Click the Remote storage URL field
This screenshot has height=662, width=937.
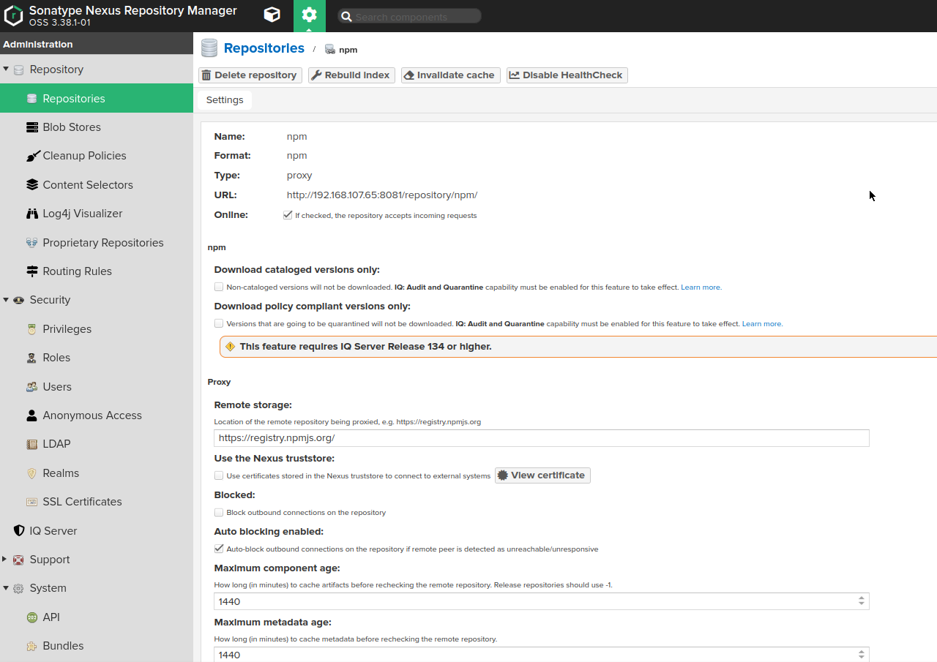coord(542,438)
